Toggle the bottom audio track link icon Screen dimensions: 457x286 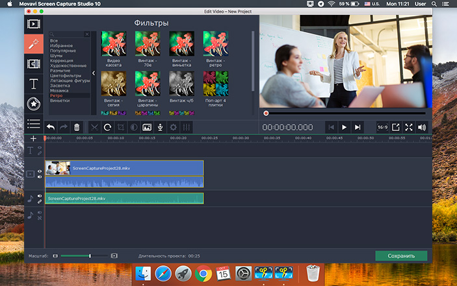pyautogui.click(x=40, y=218)
